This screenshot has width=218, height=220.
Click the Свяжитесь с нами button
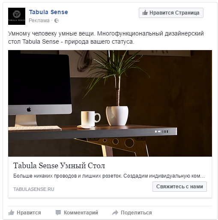point(179,187)
